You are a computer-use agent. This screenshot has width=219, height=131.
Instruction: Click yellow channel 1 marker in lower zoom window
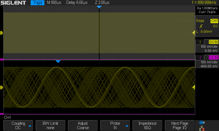click(1, 88)
